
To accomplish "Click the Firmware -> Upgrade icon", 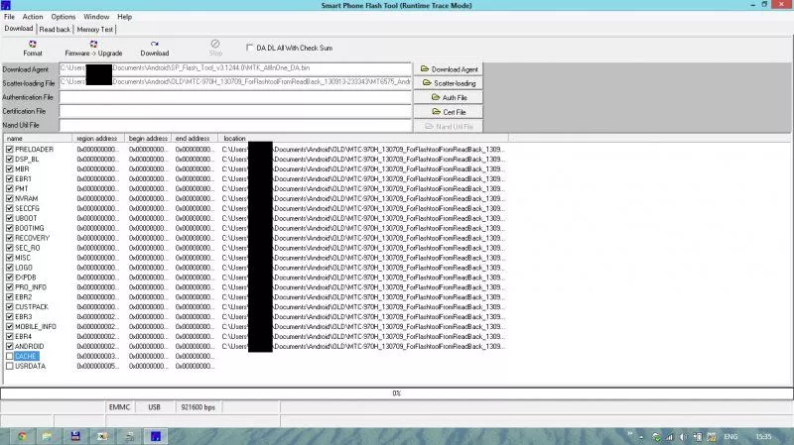I will (x=93, y=47).
